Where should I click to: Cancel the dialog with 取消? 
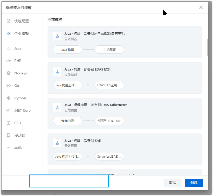click(173, 183)
